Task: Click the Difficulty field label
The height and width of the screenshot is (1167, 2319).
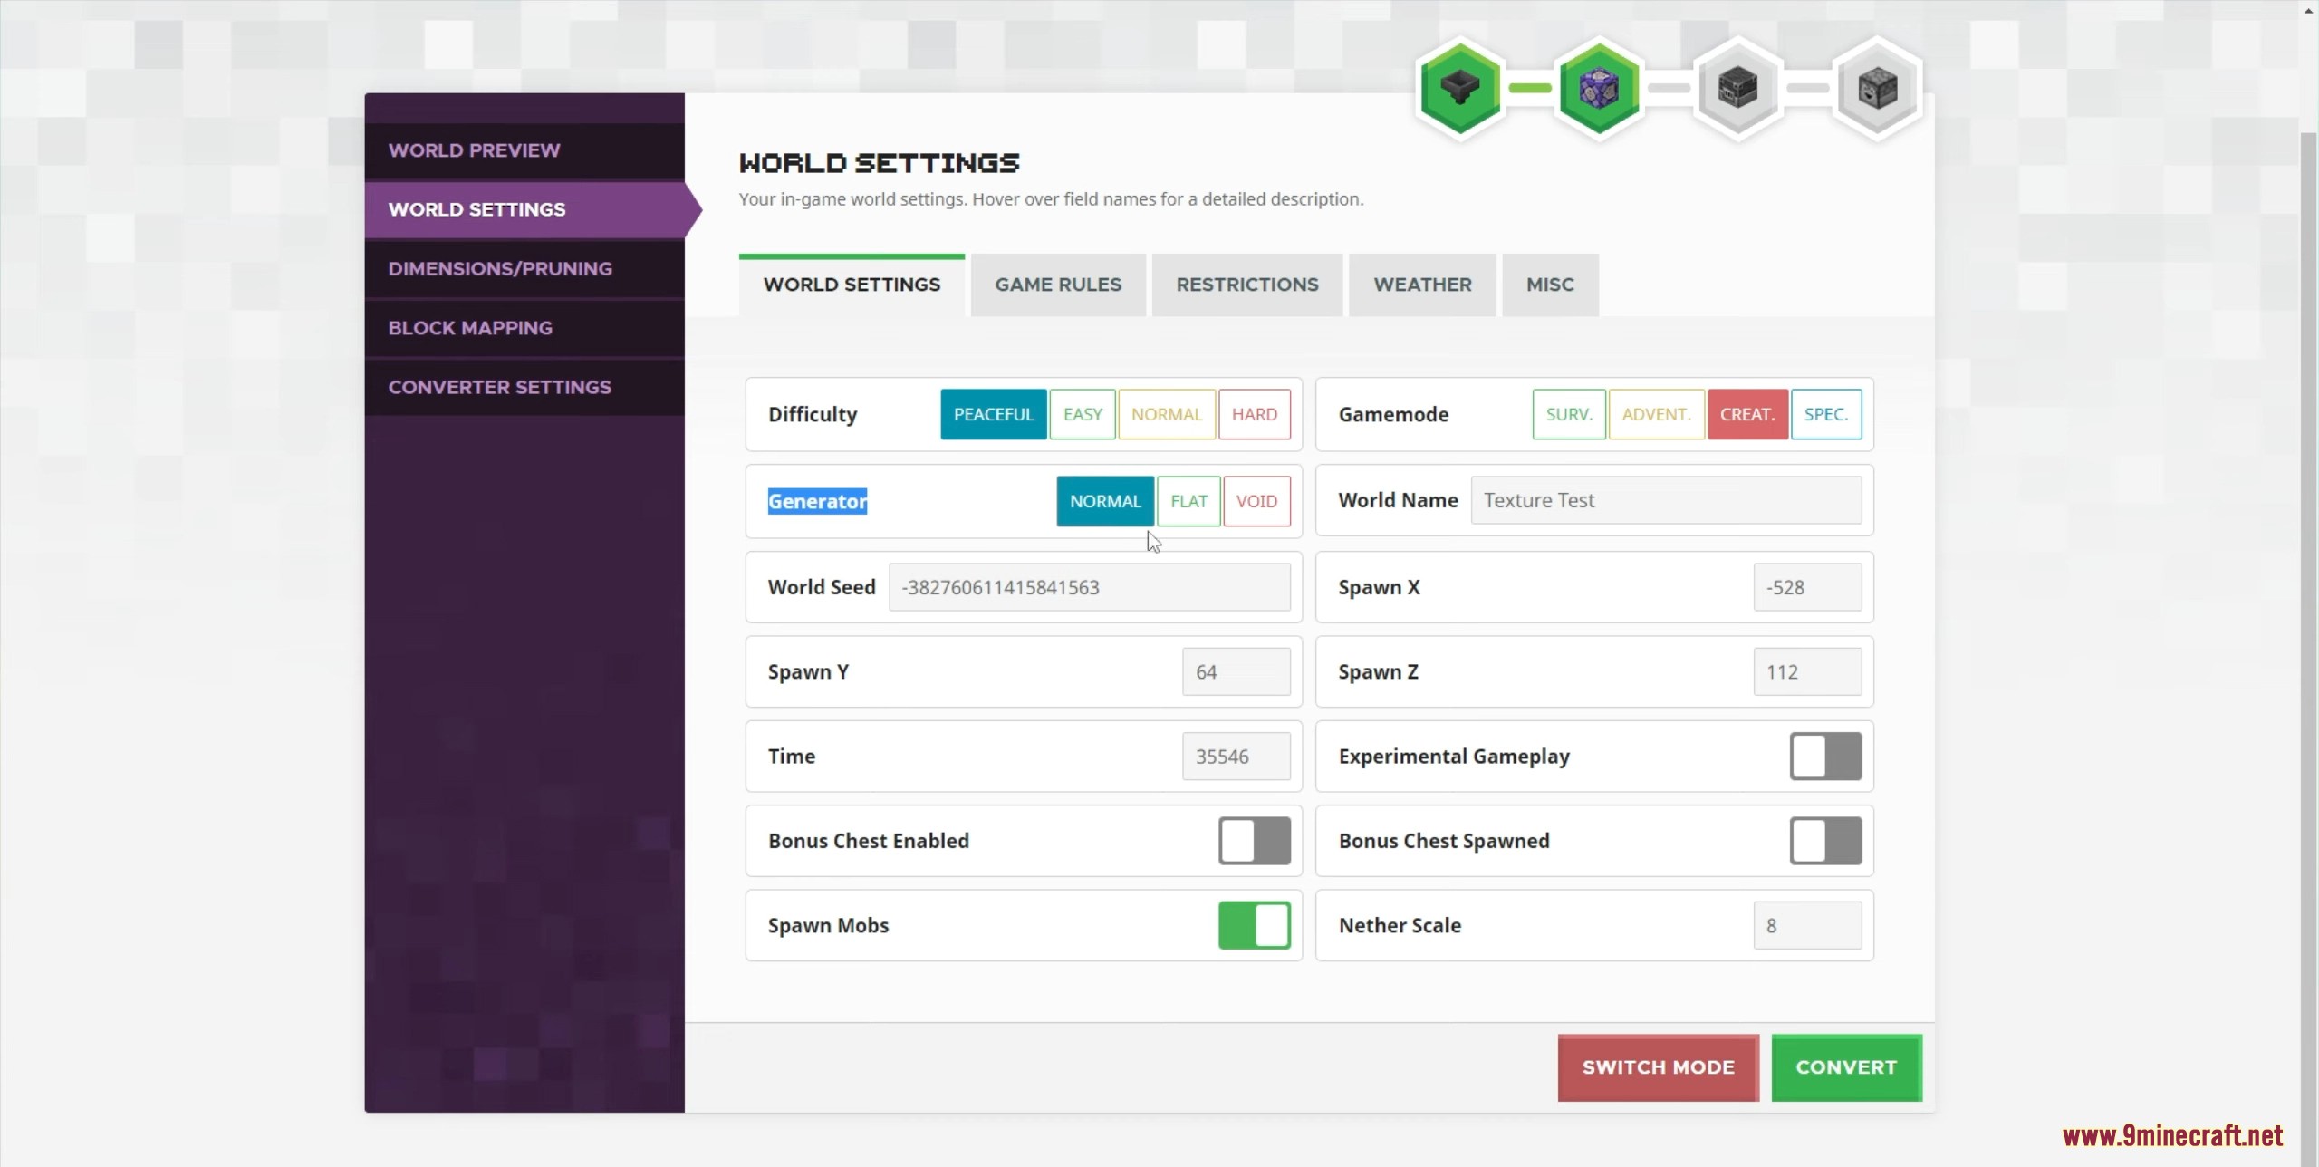Action: [813, 414]
